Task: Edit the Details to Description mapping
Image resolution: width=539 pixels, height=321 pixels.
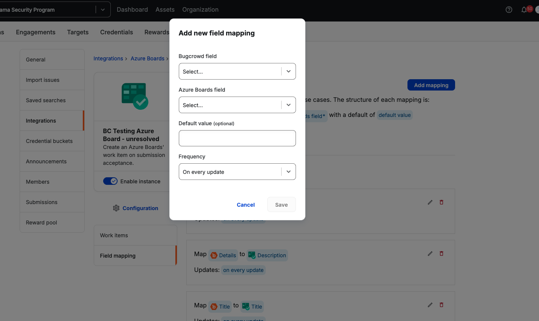Action: click(430, 254)
